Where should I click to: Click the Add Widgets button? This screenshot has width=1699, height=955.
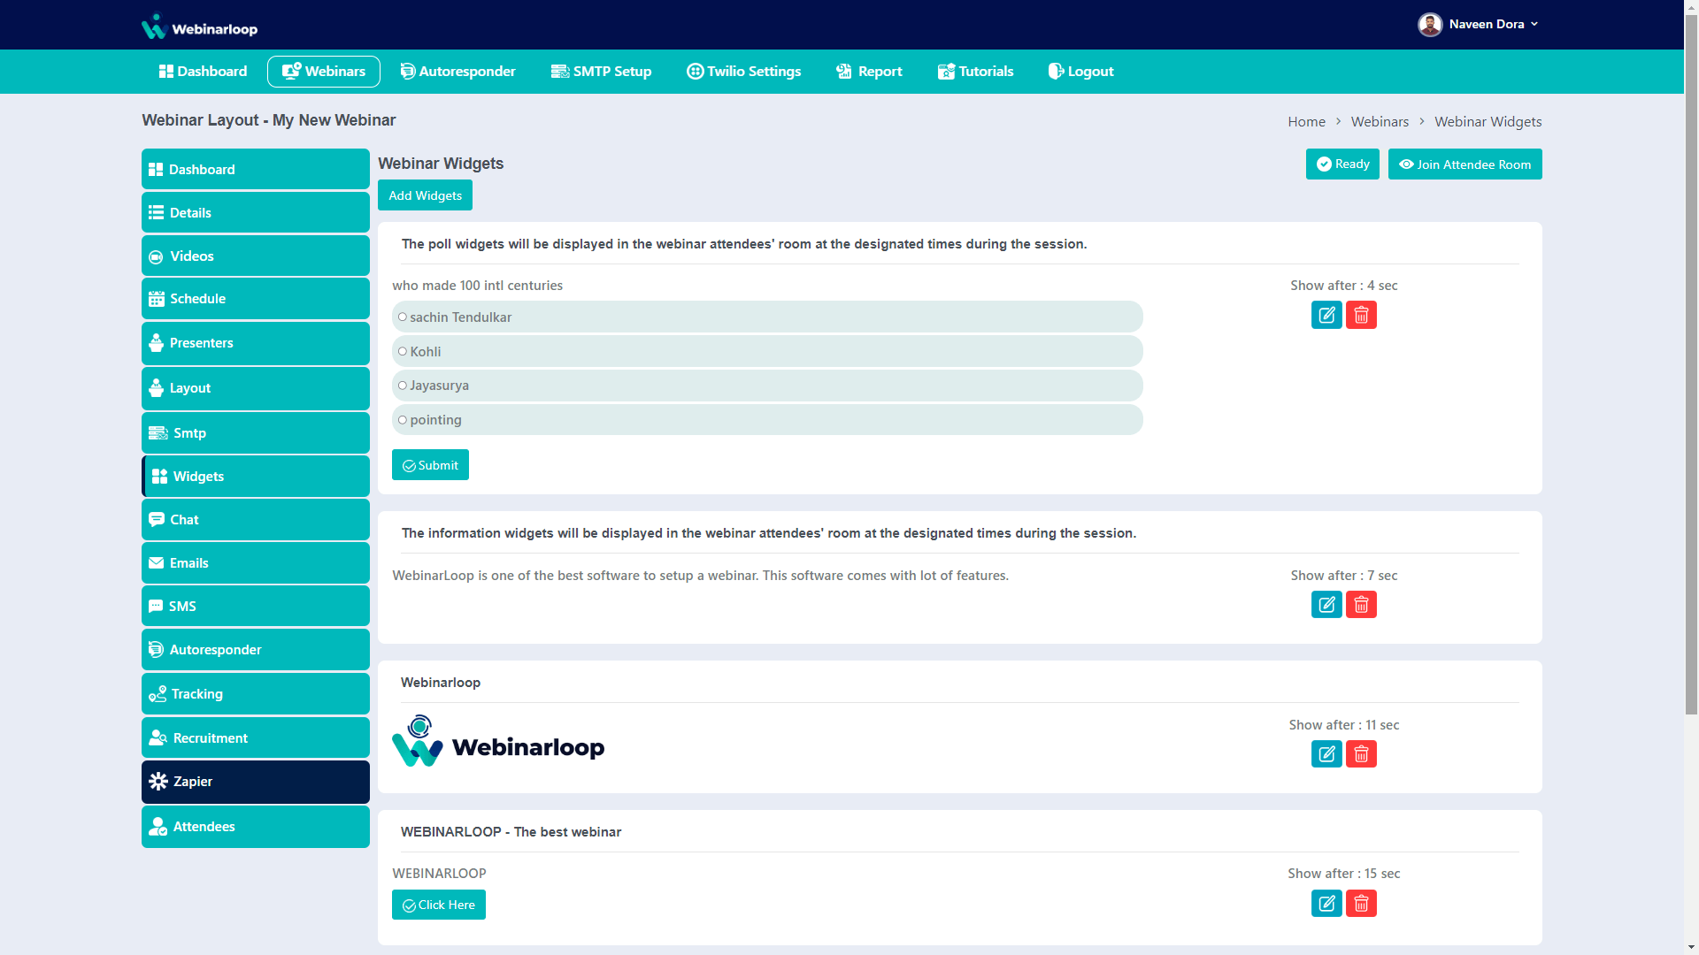click(425, 195)
